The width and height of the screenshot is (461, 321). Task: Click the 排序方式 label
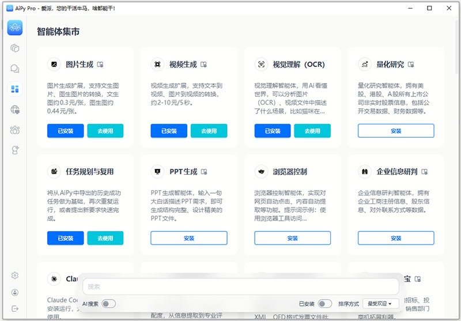(349, 304)
